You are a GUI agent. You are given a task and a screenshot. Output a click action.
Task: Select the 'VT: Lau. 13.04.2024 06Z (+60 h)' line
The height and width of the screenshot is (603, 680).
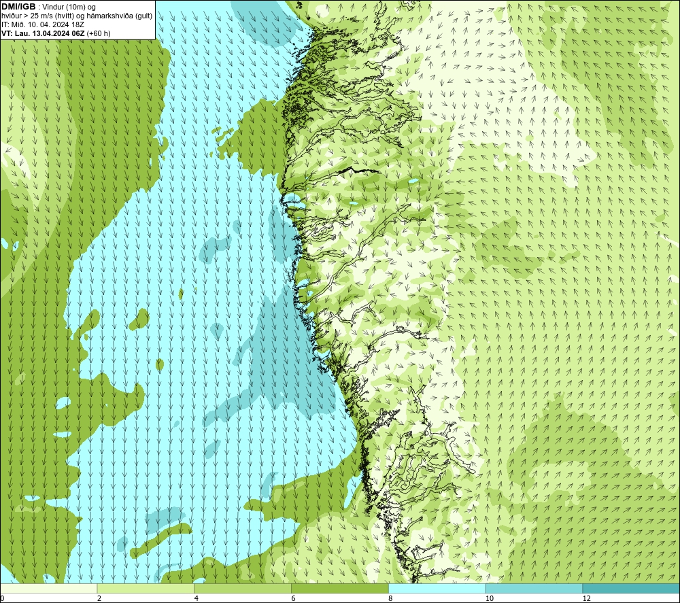(x=56, y=33)
